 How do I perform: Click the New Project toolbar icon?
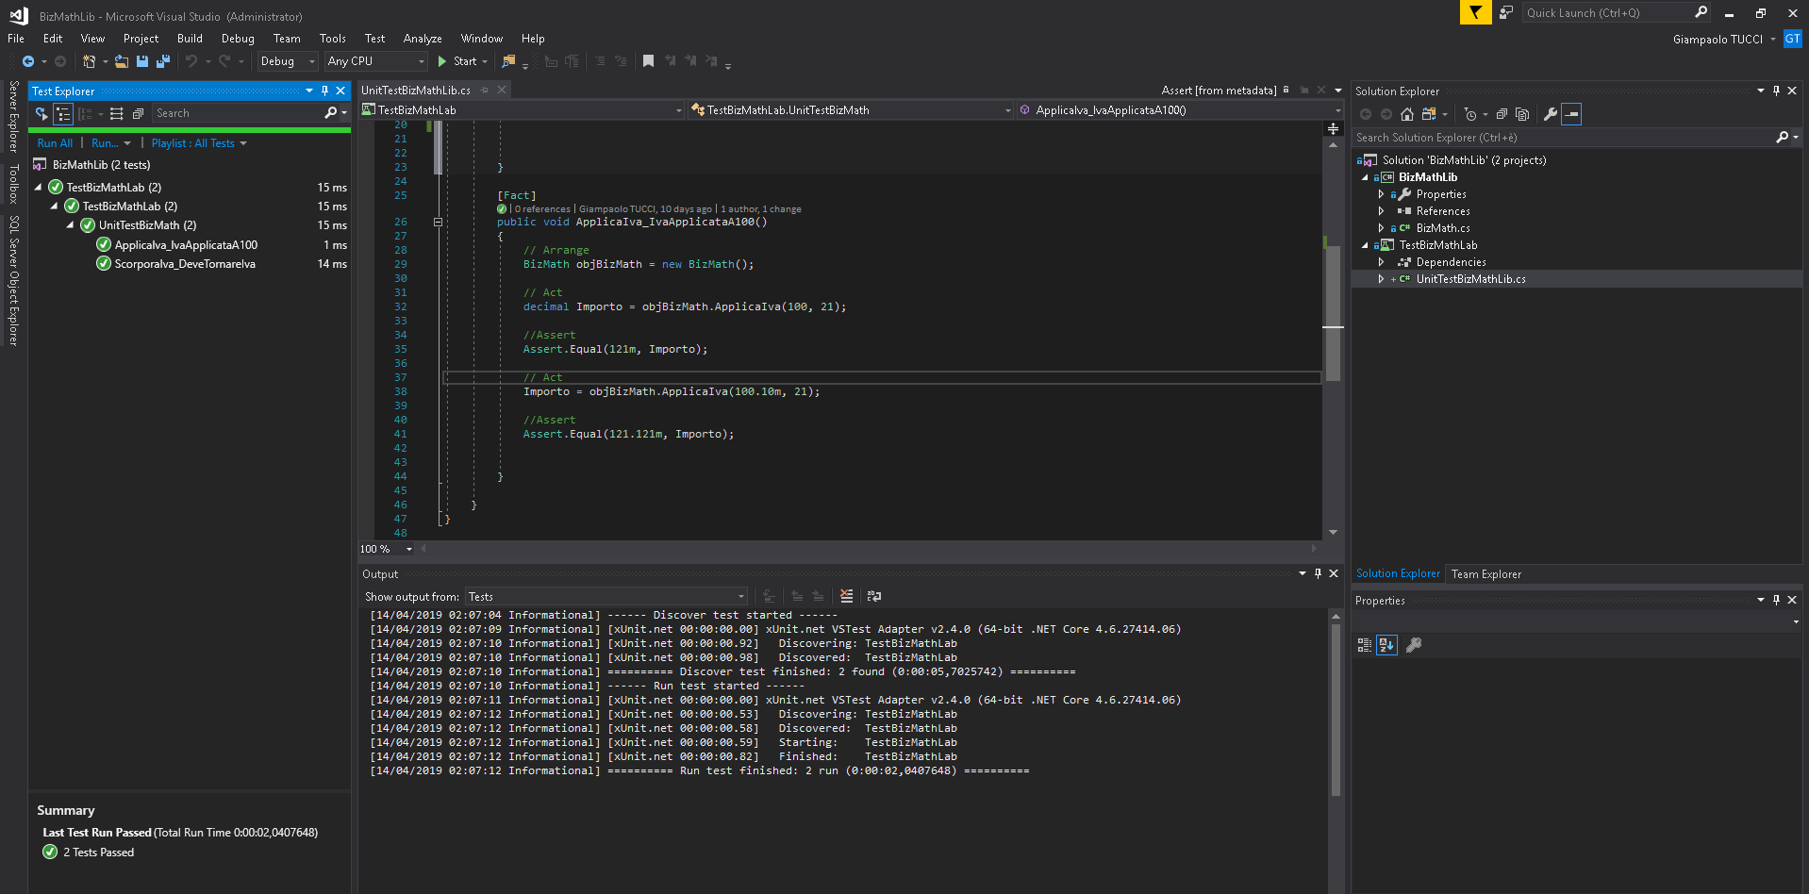coord(89,61)
